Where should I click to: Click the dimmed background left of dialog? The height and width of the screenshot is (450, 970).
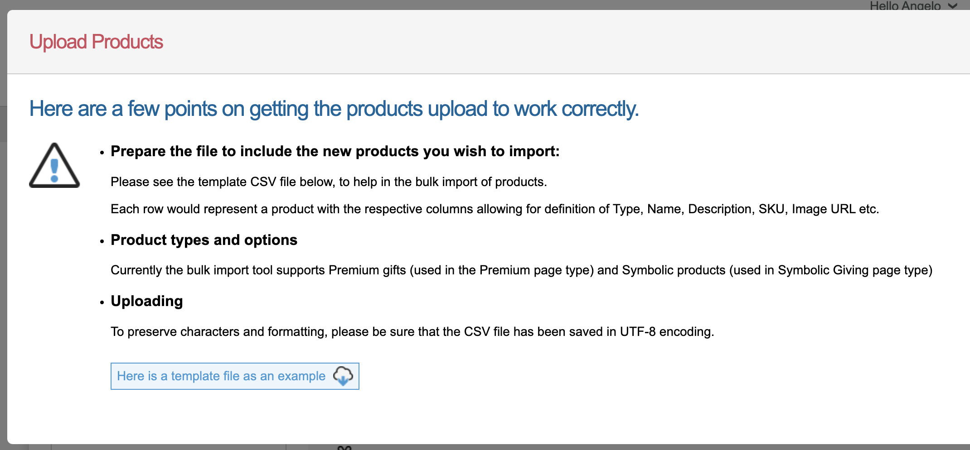tap(3, 226)
